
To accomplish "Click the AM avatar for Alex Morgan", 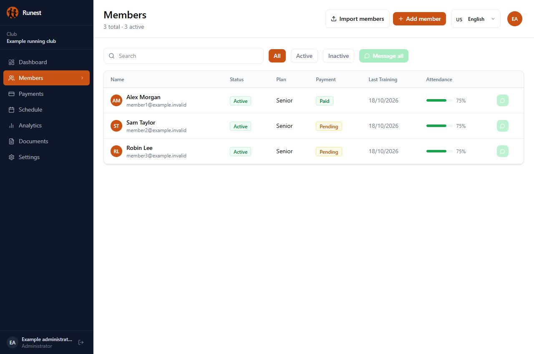I will [x=116, y=100].
